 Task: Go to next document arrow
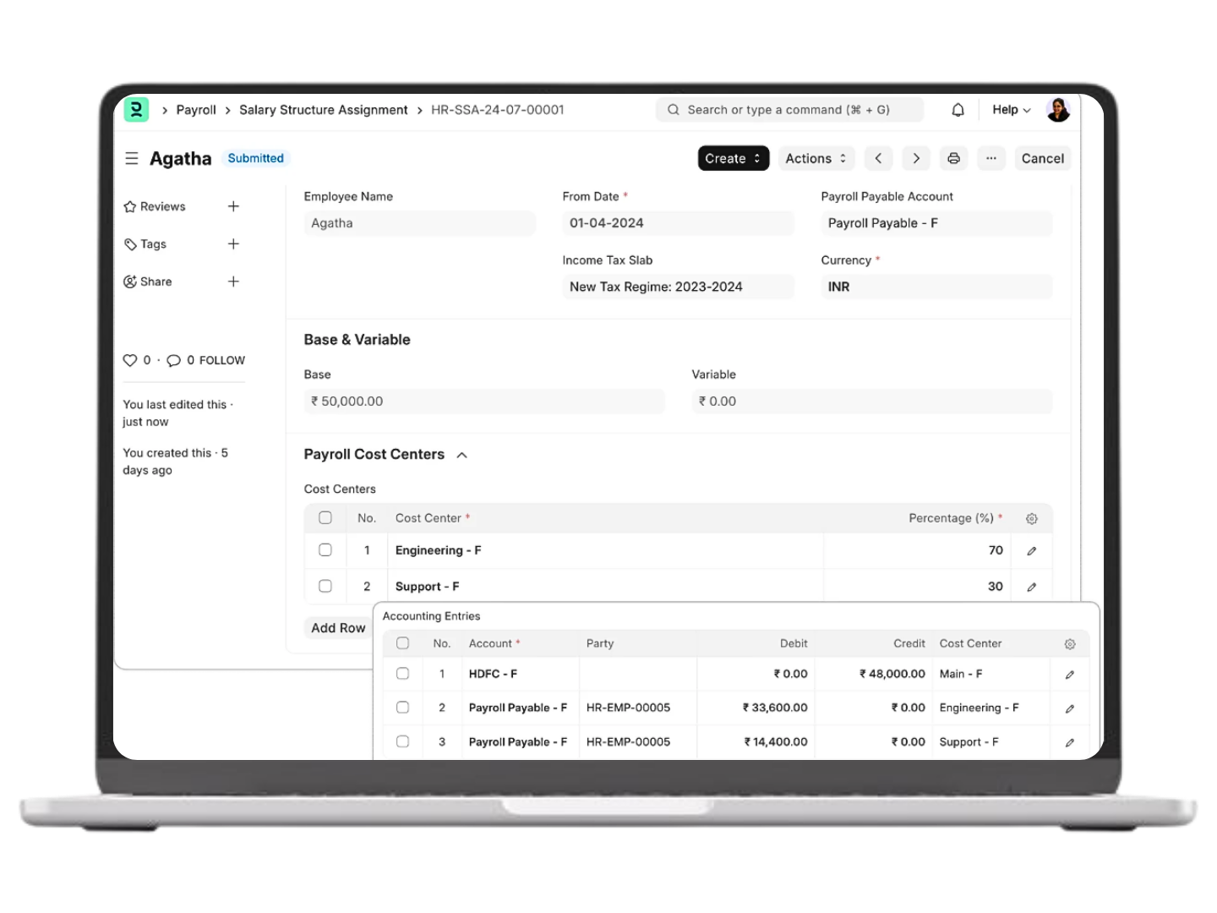click(x=916, y=158)
